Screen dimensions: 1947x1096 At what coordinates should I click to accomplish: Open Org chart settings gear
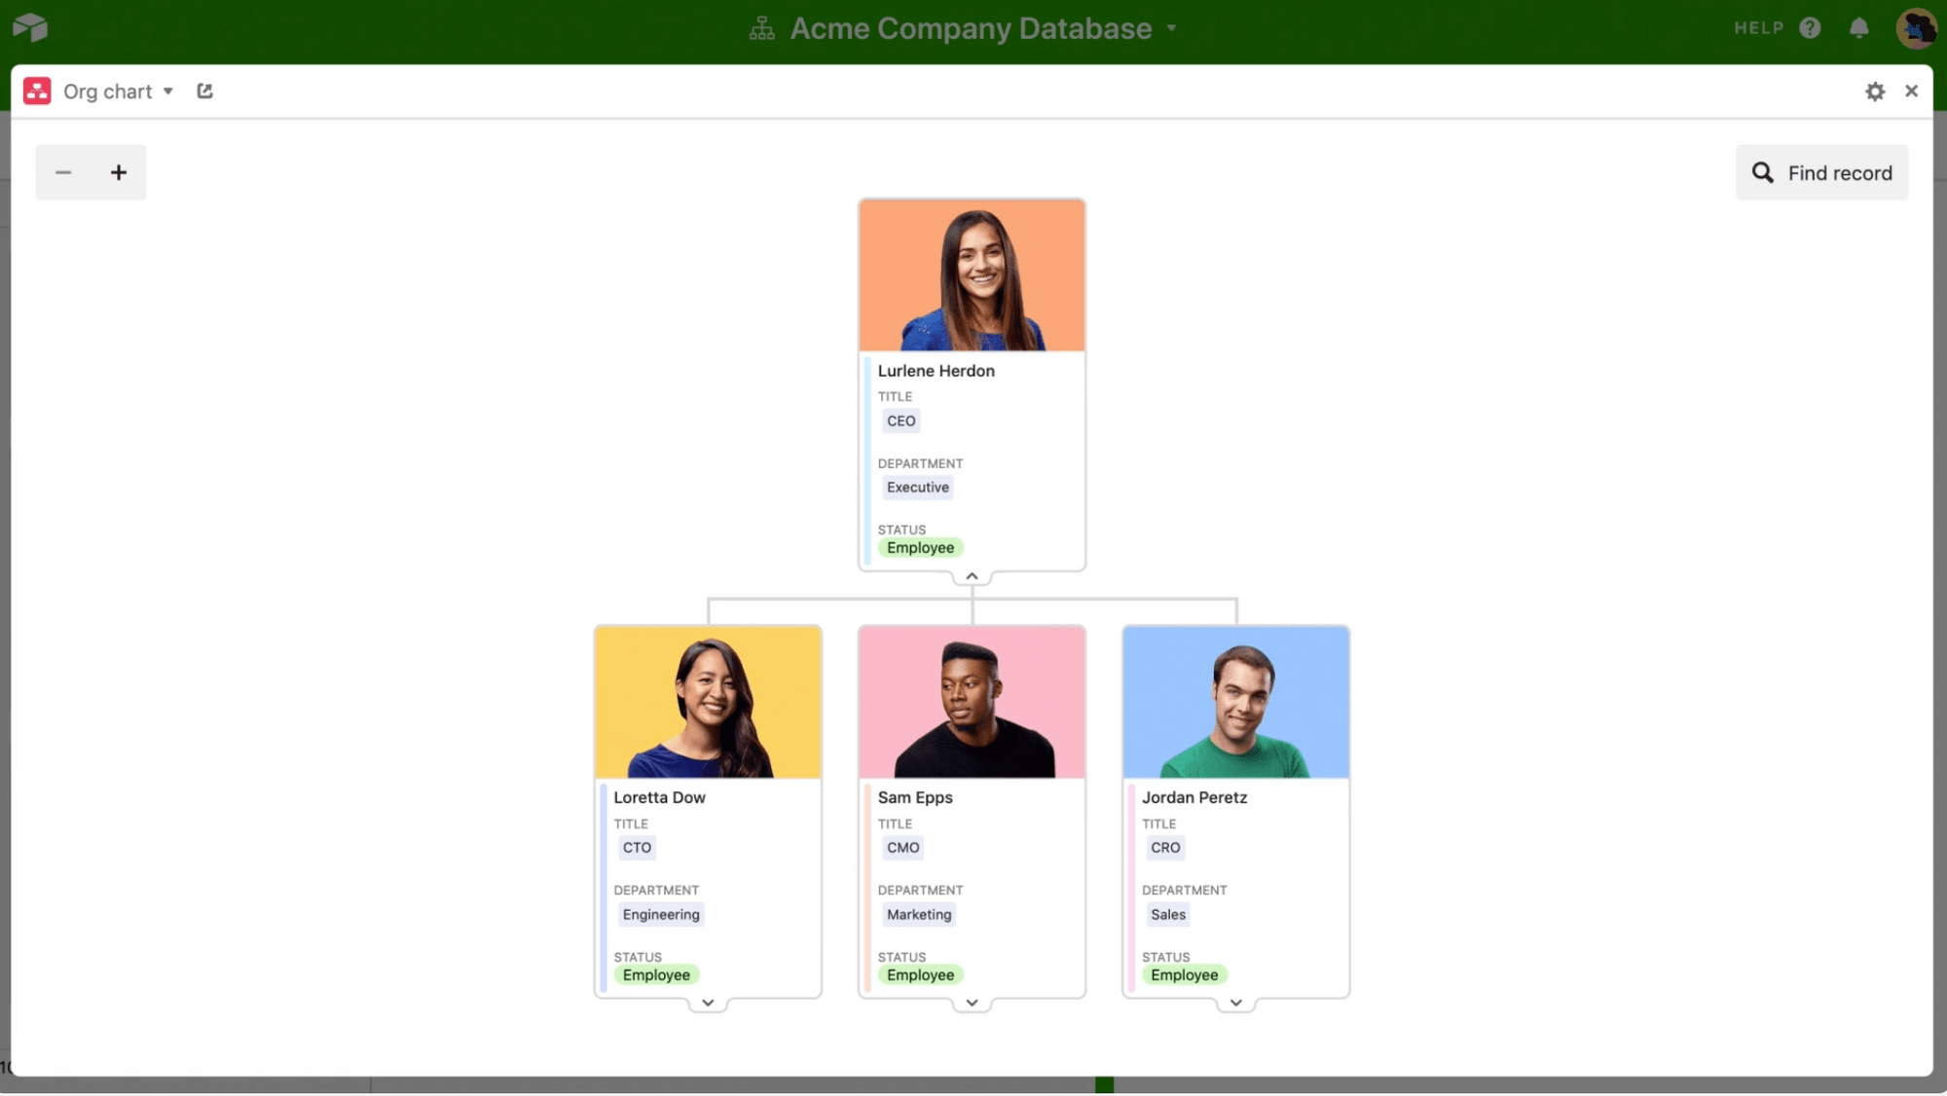click(1875, 91)
